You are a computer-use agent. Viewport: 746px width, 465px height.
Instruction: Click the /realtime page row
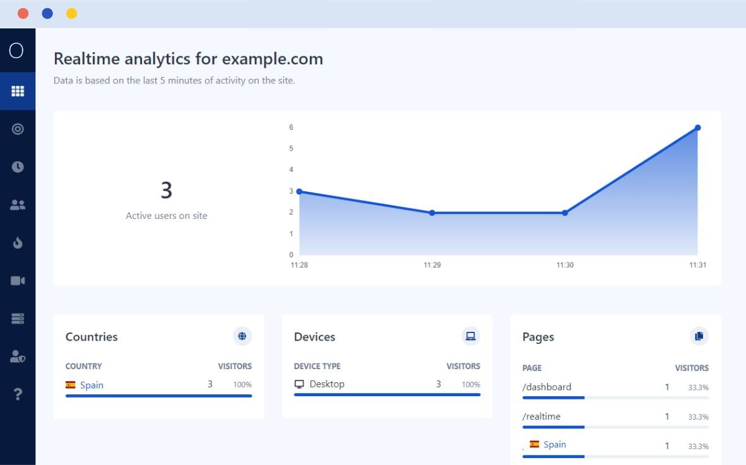coord(541,416)
